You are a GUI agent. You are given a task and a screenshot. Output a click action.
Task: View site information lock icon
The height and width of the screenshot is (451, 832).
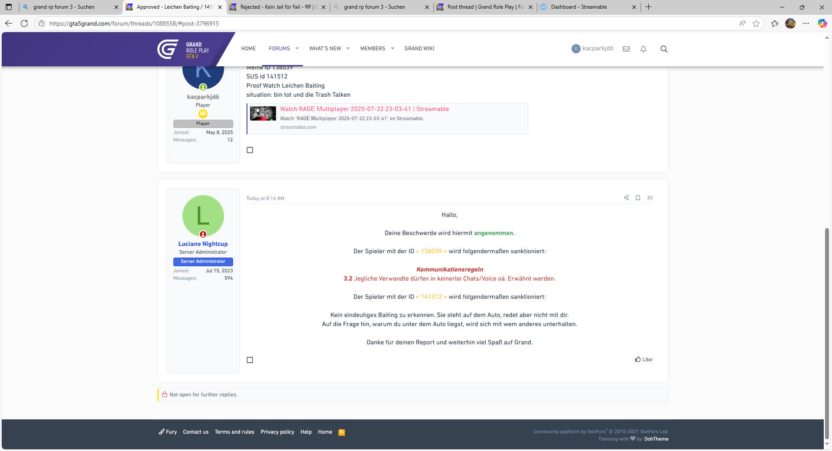click(x=42, y=23)
